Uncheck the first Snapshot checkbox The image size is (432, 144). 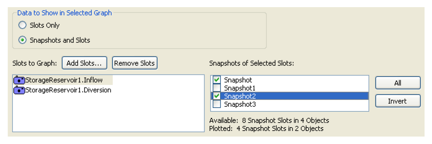coord(217,80)
